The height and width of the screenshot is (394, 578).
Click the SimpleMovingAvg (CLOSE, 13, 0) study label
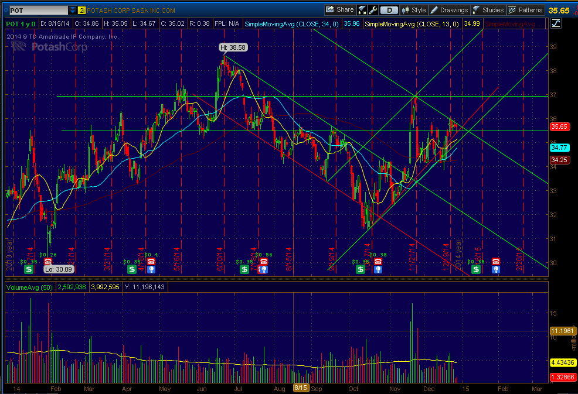click(x=412, y=24)
